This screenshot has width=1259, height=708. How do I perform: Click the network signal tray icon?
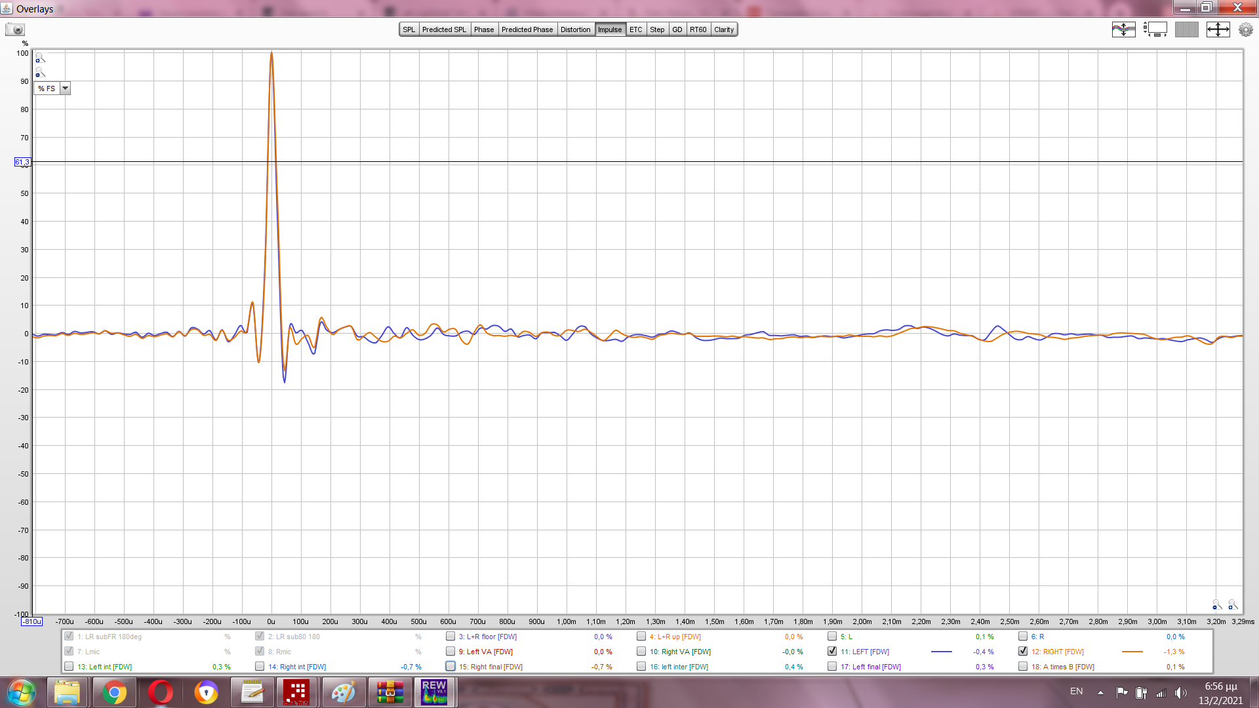tap(1161, 692)
